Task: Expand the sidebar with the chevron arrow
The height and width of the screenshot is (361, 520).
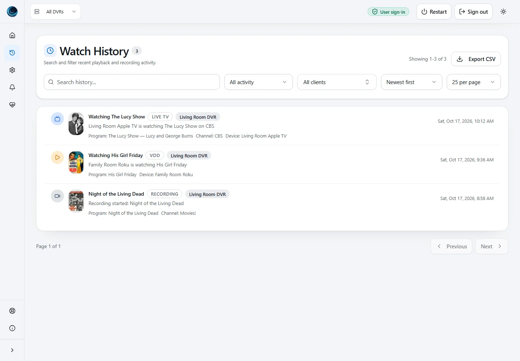Action: [x=12, y=350]
